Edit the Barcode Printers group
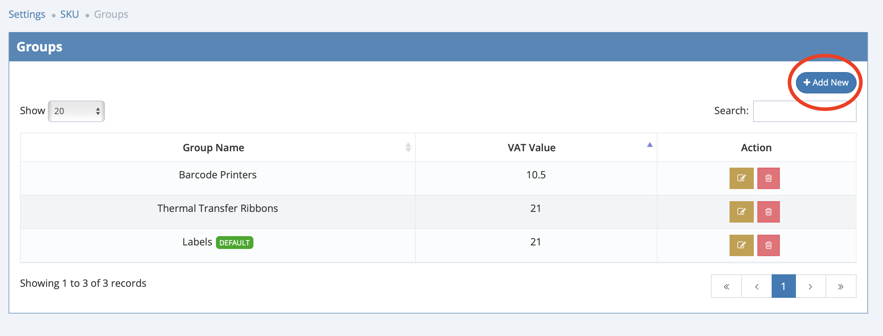883x336 pixels. [x=741, y=178]
